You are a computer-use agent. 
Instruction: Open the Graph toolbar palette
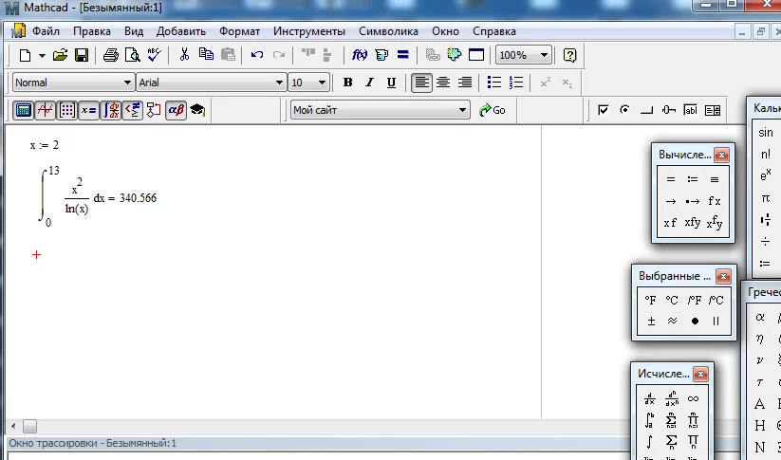click(x=46, y=110)
